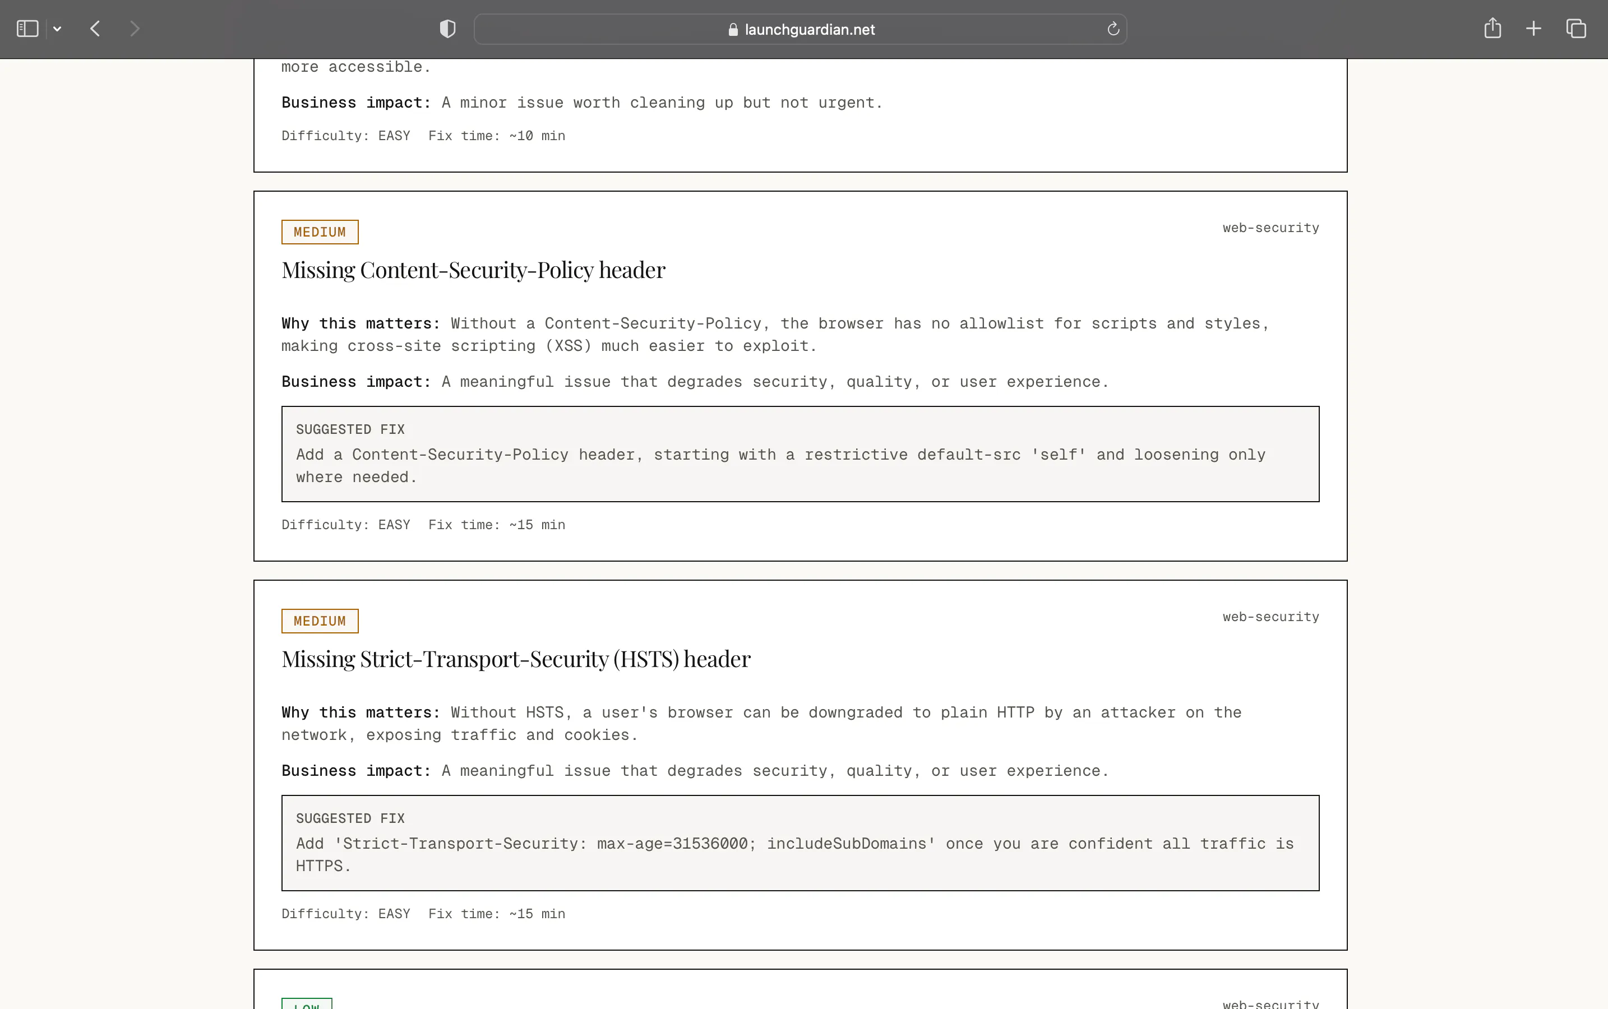This screenshot has height=1009, width=1608.
Task: Open the sidebar tab group dropdown chevron
Action: pyautogui.click(x=57, y=29)
